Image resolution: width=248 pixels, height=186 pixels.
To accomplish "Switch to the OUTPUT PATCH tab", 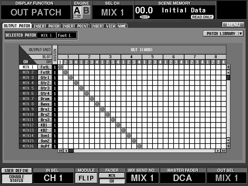I will pyautogui.click(x=17, y=26).
